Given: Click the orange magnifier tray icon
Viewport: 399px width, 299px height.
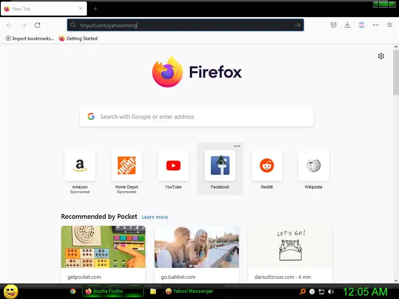Looking at the screenshot, I should [302, 292].
